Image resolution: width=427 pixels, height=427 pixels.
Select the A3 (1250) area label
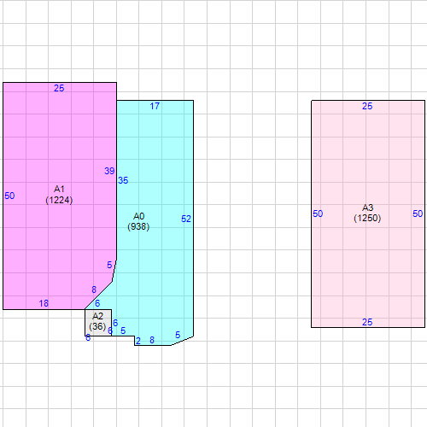367,213
